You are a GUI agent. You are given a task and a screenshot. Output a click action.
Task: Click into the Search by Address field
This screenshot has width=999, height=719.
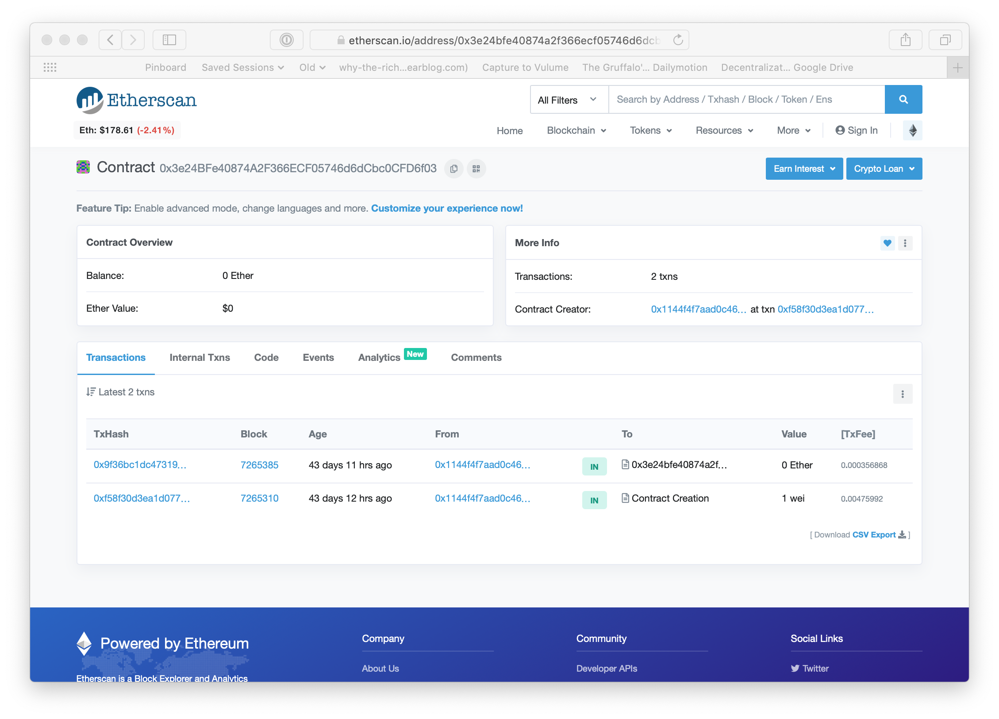[747, 100]
